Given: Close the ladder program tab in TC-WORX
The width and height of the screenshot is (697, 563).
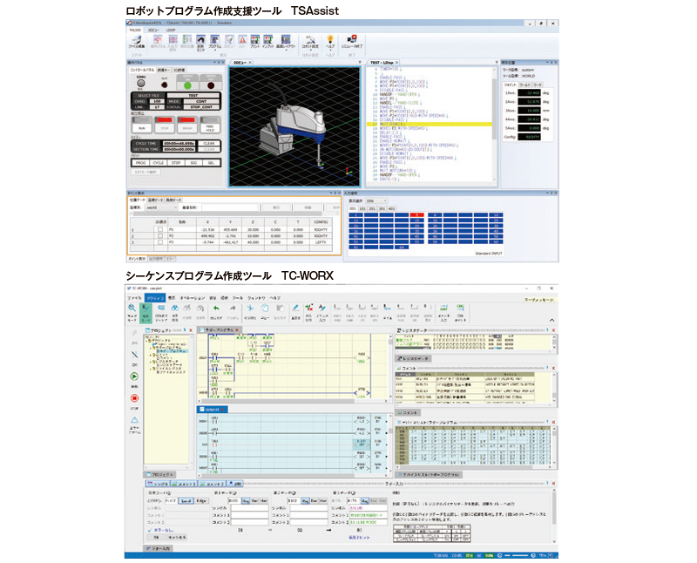Looking at the screenshot, I should (x=237, y=330).
